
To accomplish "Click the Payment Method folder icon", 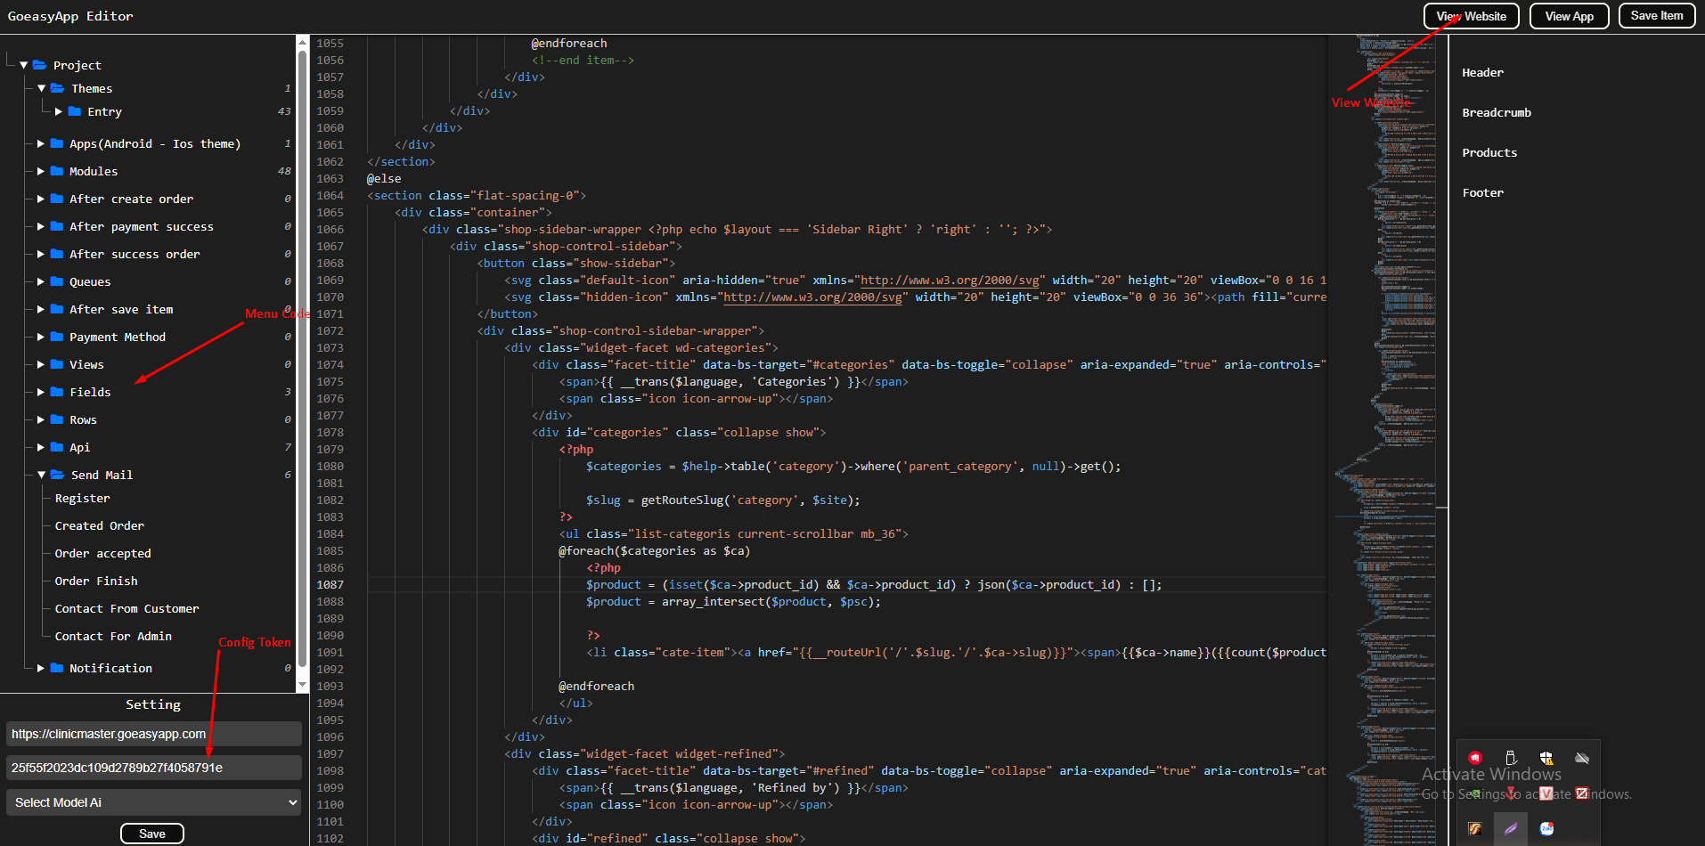I will (x=57, y=337).
